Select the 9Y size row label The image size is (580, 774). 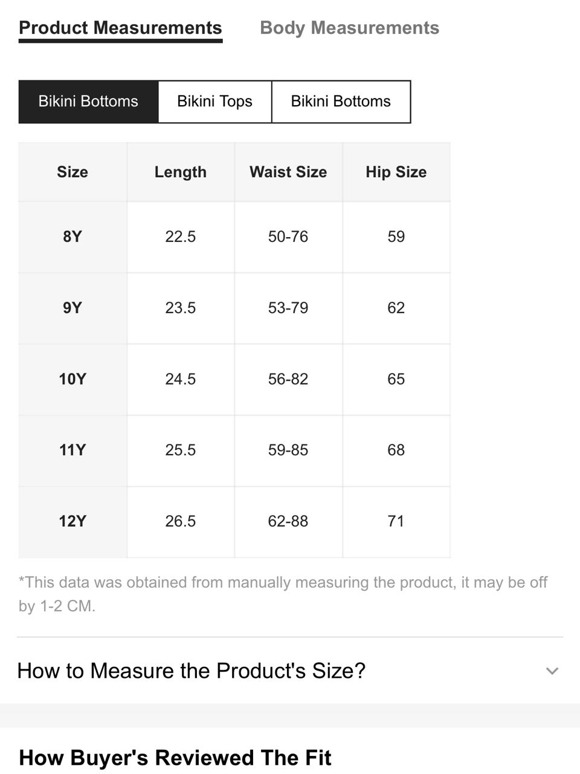pyautogui.click(x=72, y=308)
